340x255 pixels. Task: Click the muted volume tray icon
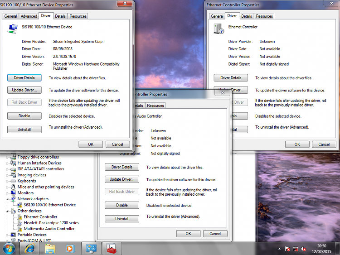[303, 249]
